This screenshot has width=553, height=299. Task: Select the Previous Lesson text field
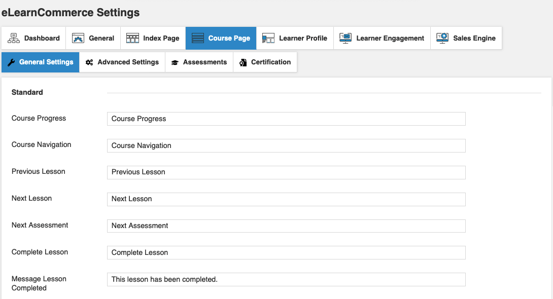(286, 172)
